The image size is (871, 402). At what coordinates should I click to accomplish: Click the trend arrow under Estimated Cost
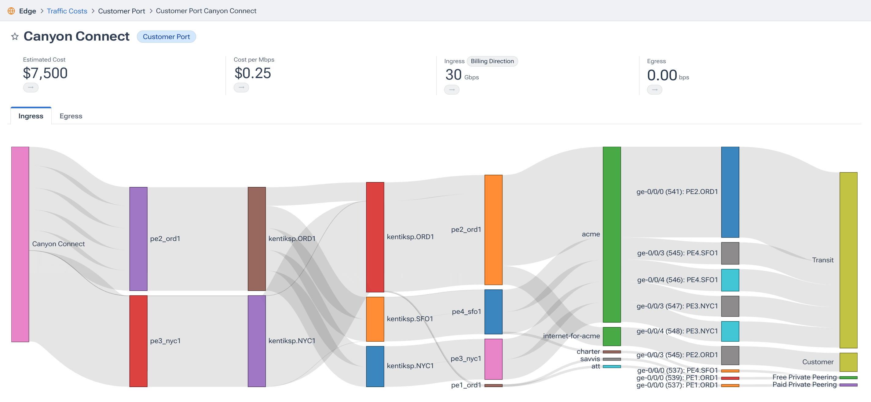(x=31, y=88)
